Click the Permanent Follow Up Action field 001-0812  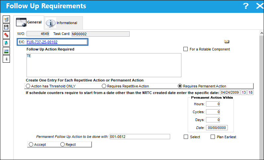pos(140,137)
